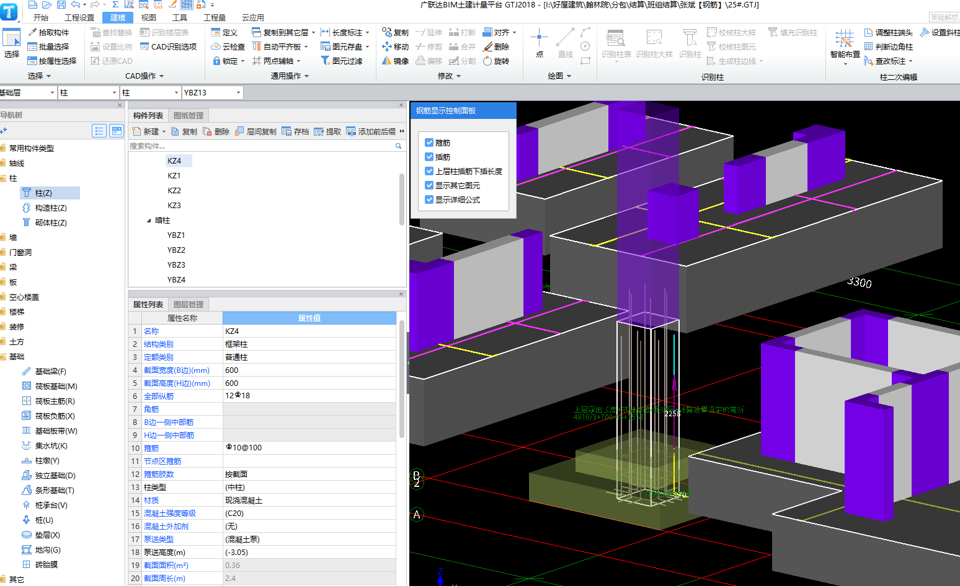Click the 批量选择 tool icon

click(x=32, y=46)
